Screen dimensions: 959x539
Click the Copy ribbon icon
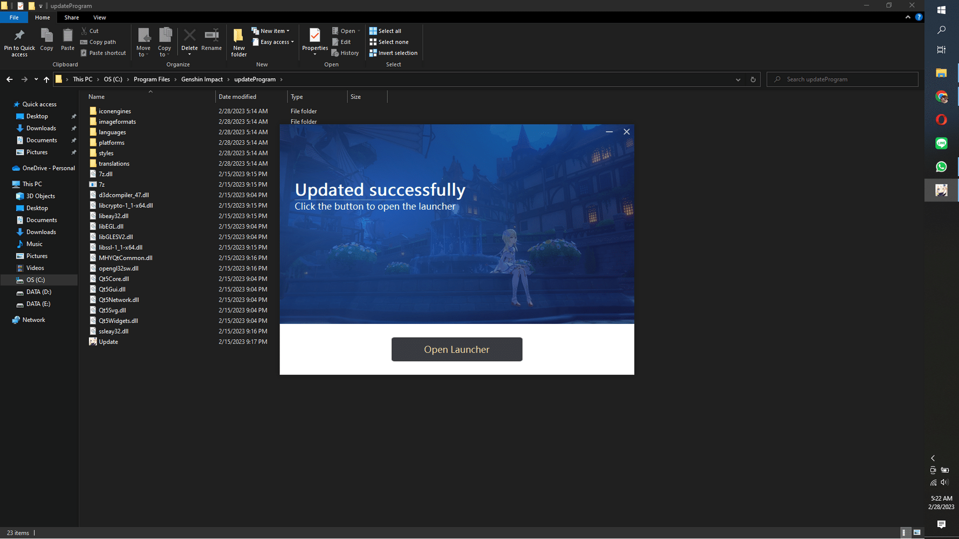pos(47,39)
